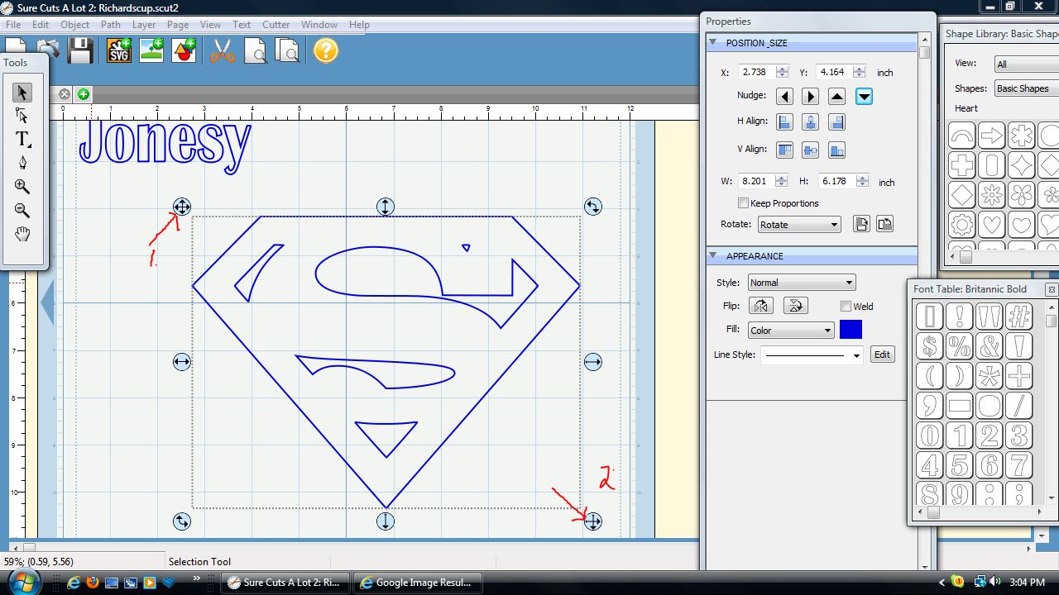
Task: Open the Object menu
Action: [74, 25]
